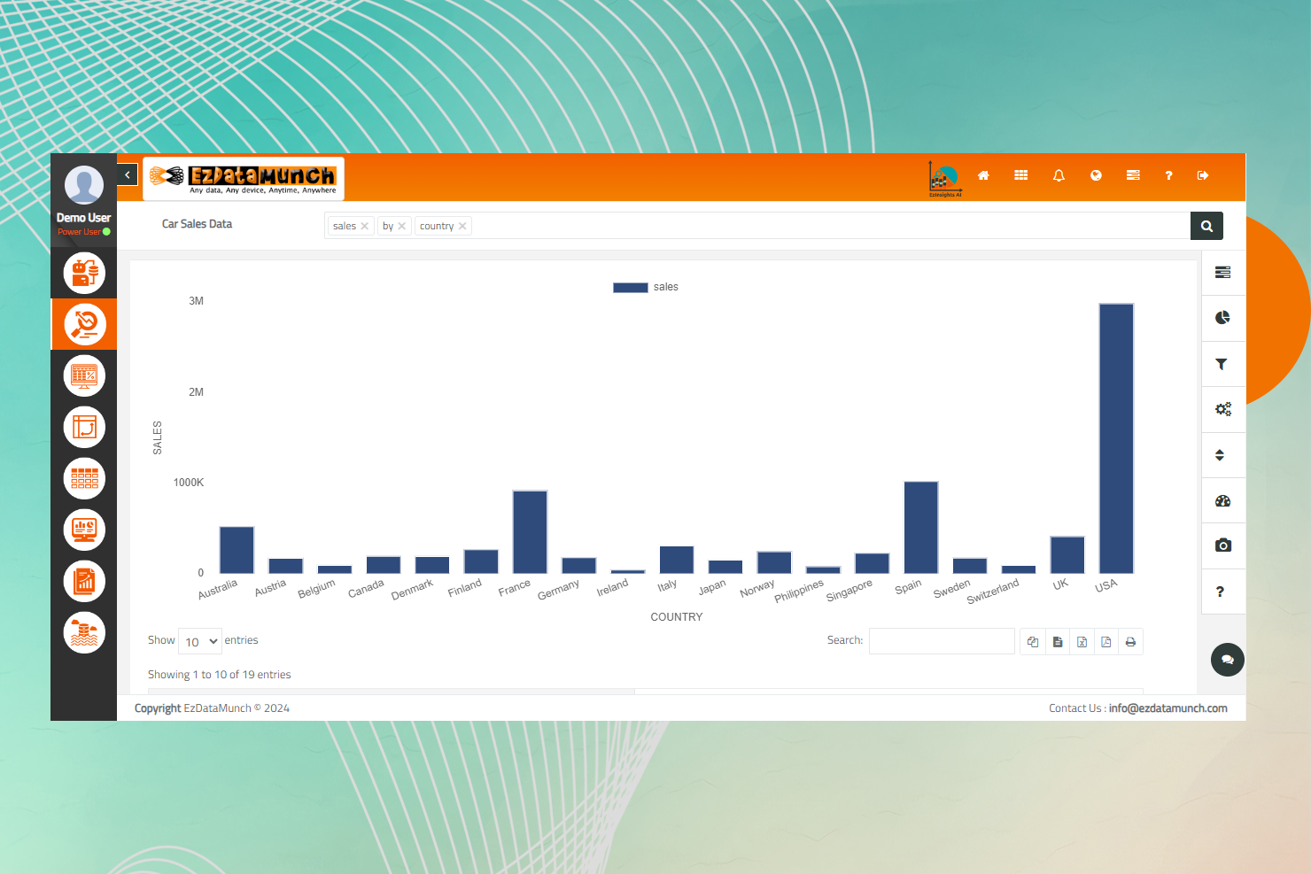This screenshot has width=1311, height=874.
Task: Remove the 'country' search tag
Action: click(462, 227)
